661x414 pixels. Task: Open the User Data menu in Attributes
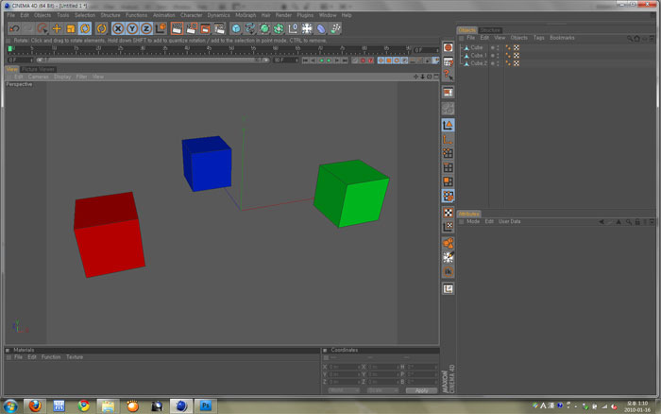(510, 221)
